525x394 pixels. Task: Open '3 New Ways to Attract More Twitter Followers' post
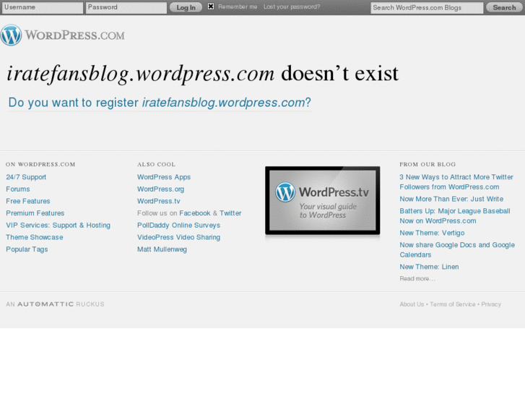click(456, 182)
